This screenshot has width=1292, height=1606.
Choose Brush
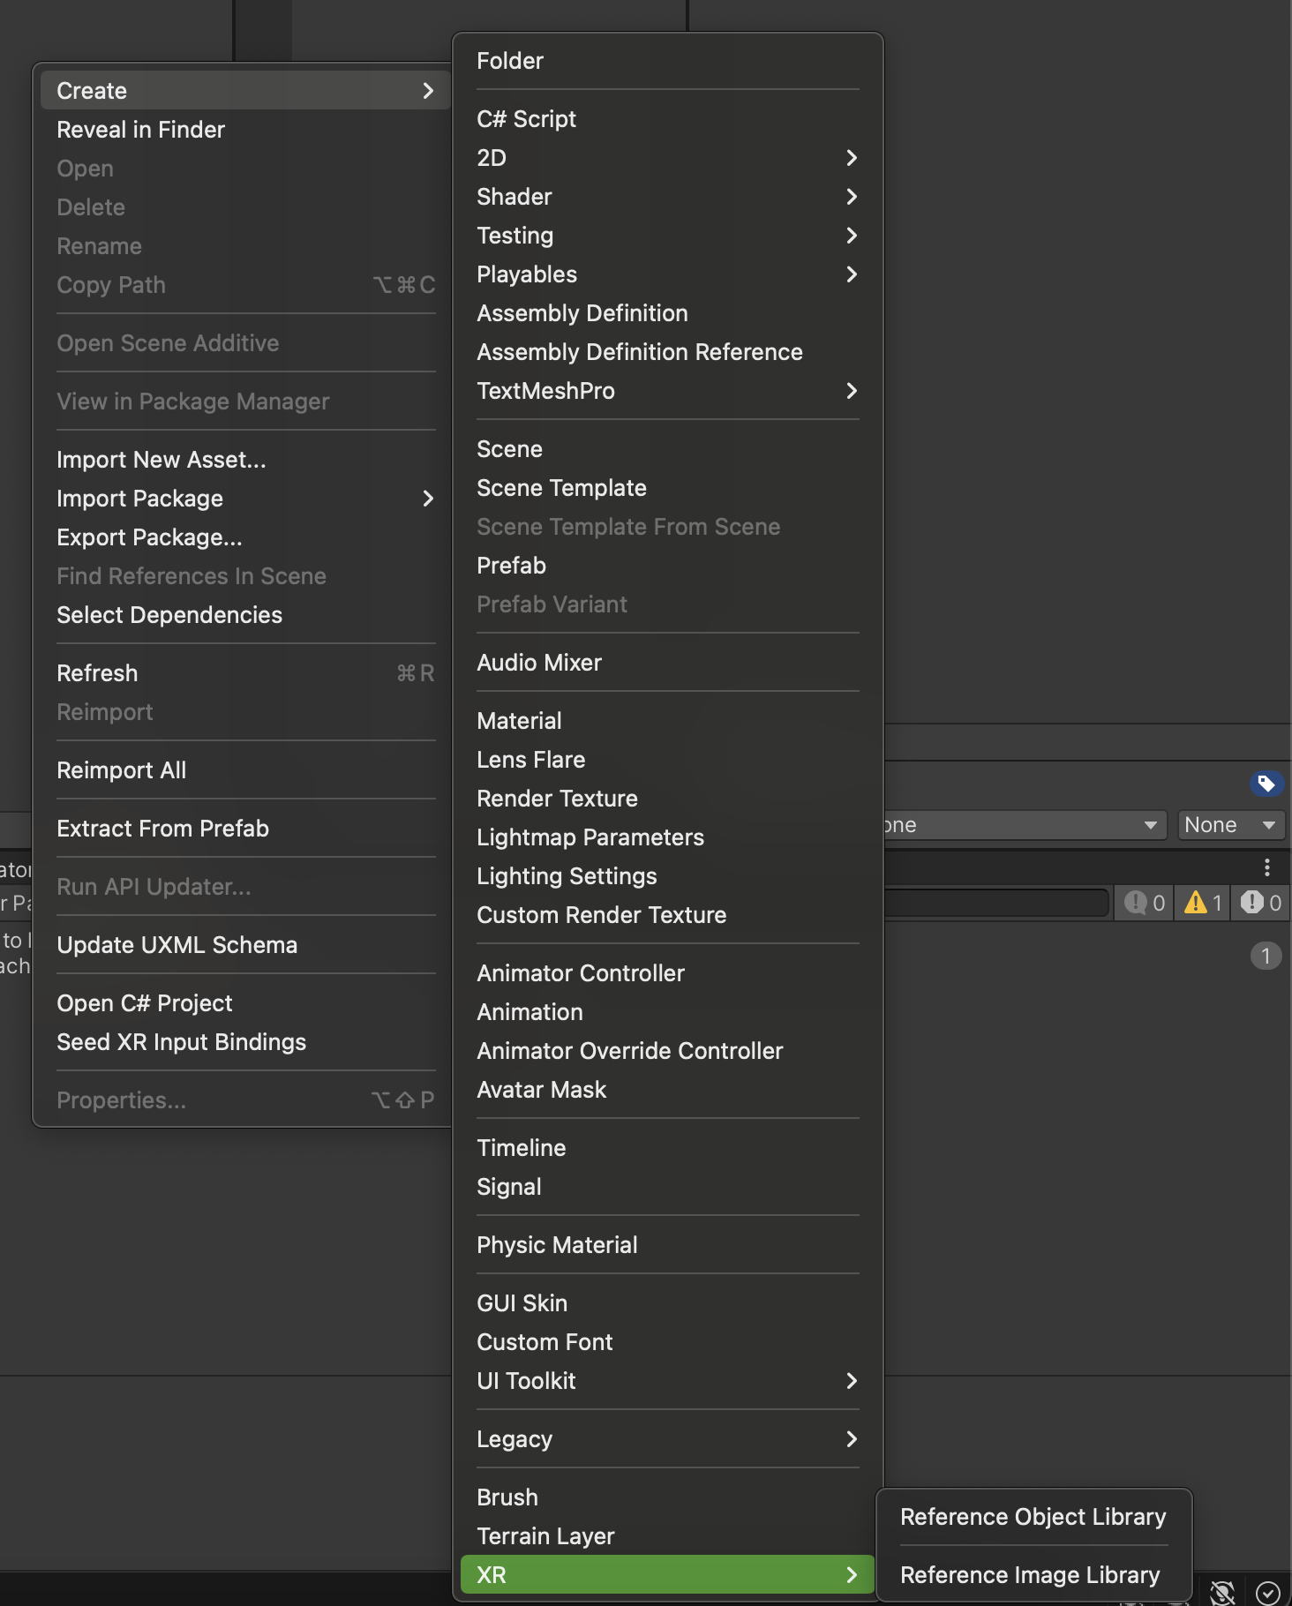click(667, 1497)
